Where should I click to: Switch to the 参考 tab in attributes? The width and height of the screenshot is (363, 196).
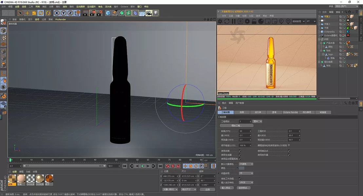(274, 112)
